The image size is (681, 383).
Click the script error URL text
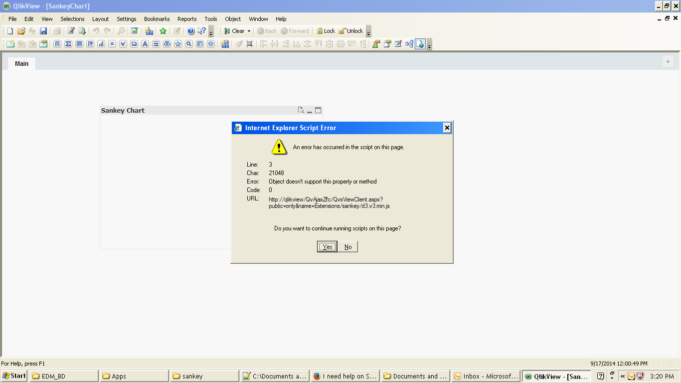tap(329, 202)
